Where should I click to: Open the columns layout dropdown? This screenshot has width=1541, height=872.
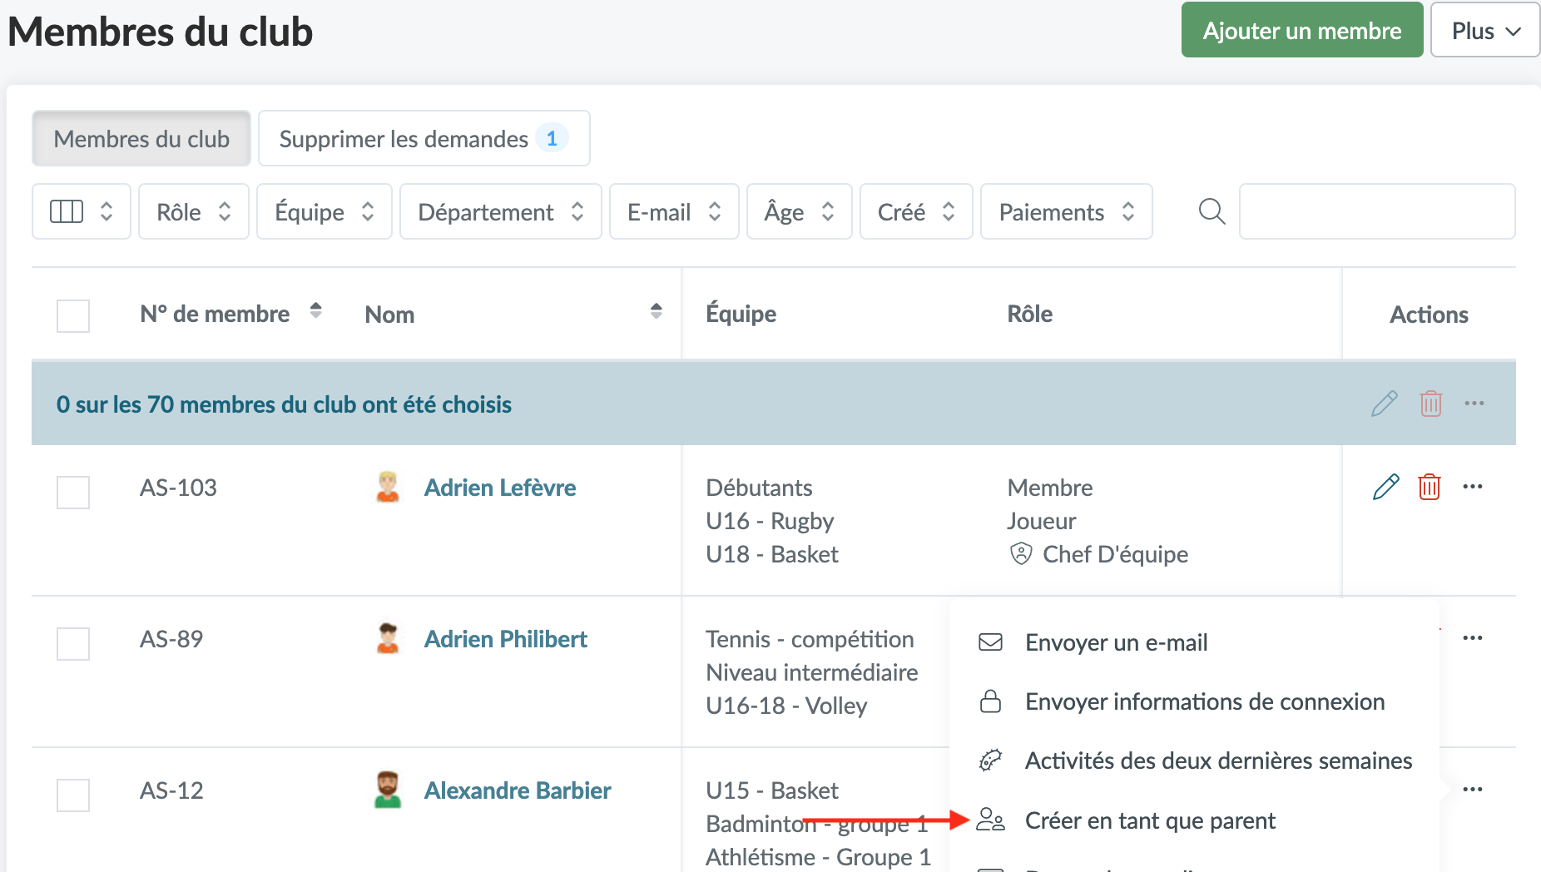tap(82, 211)
